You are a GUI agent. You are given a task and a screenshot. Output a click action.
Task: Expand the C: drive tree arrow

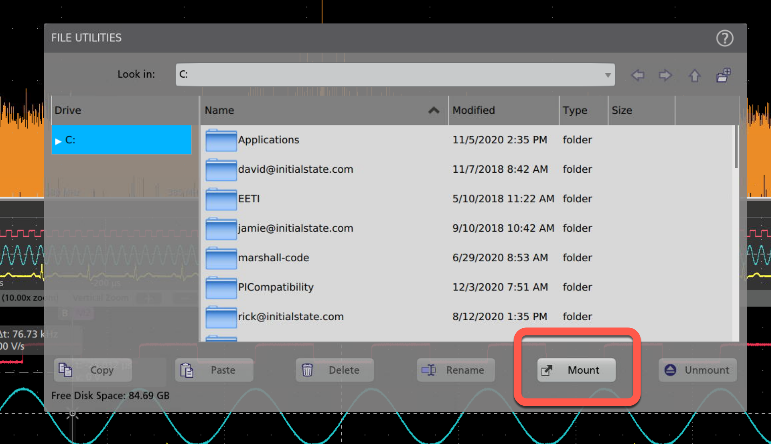(58, 141)
